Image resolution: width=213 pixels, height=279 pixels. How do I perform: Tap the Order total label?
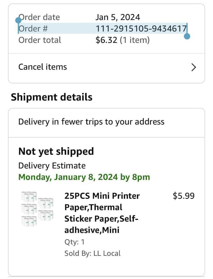click(40, 40)
